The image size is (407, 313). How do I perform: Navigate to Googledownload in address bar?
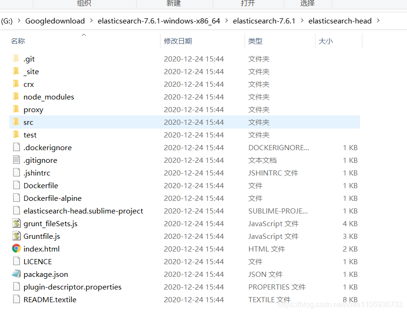(55, 21)
